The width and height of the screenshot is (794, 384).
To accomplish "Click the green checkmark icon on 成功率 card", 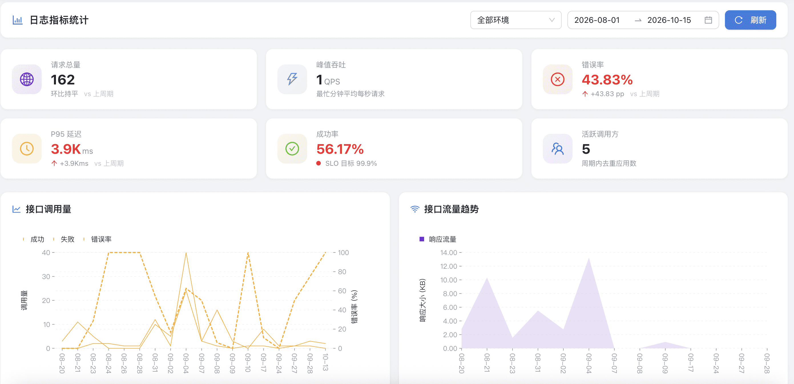I will [x=292, y=149].
